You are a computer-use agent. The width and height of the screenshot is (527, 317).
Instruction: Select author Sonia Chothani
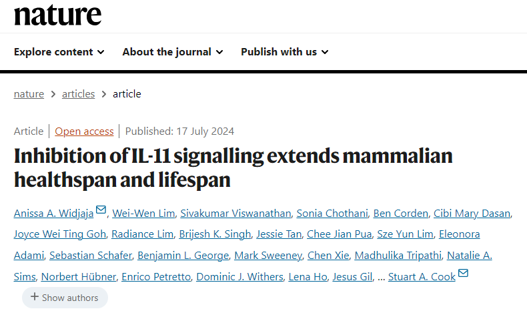tap(332, 214)
